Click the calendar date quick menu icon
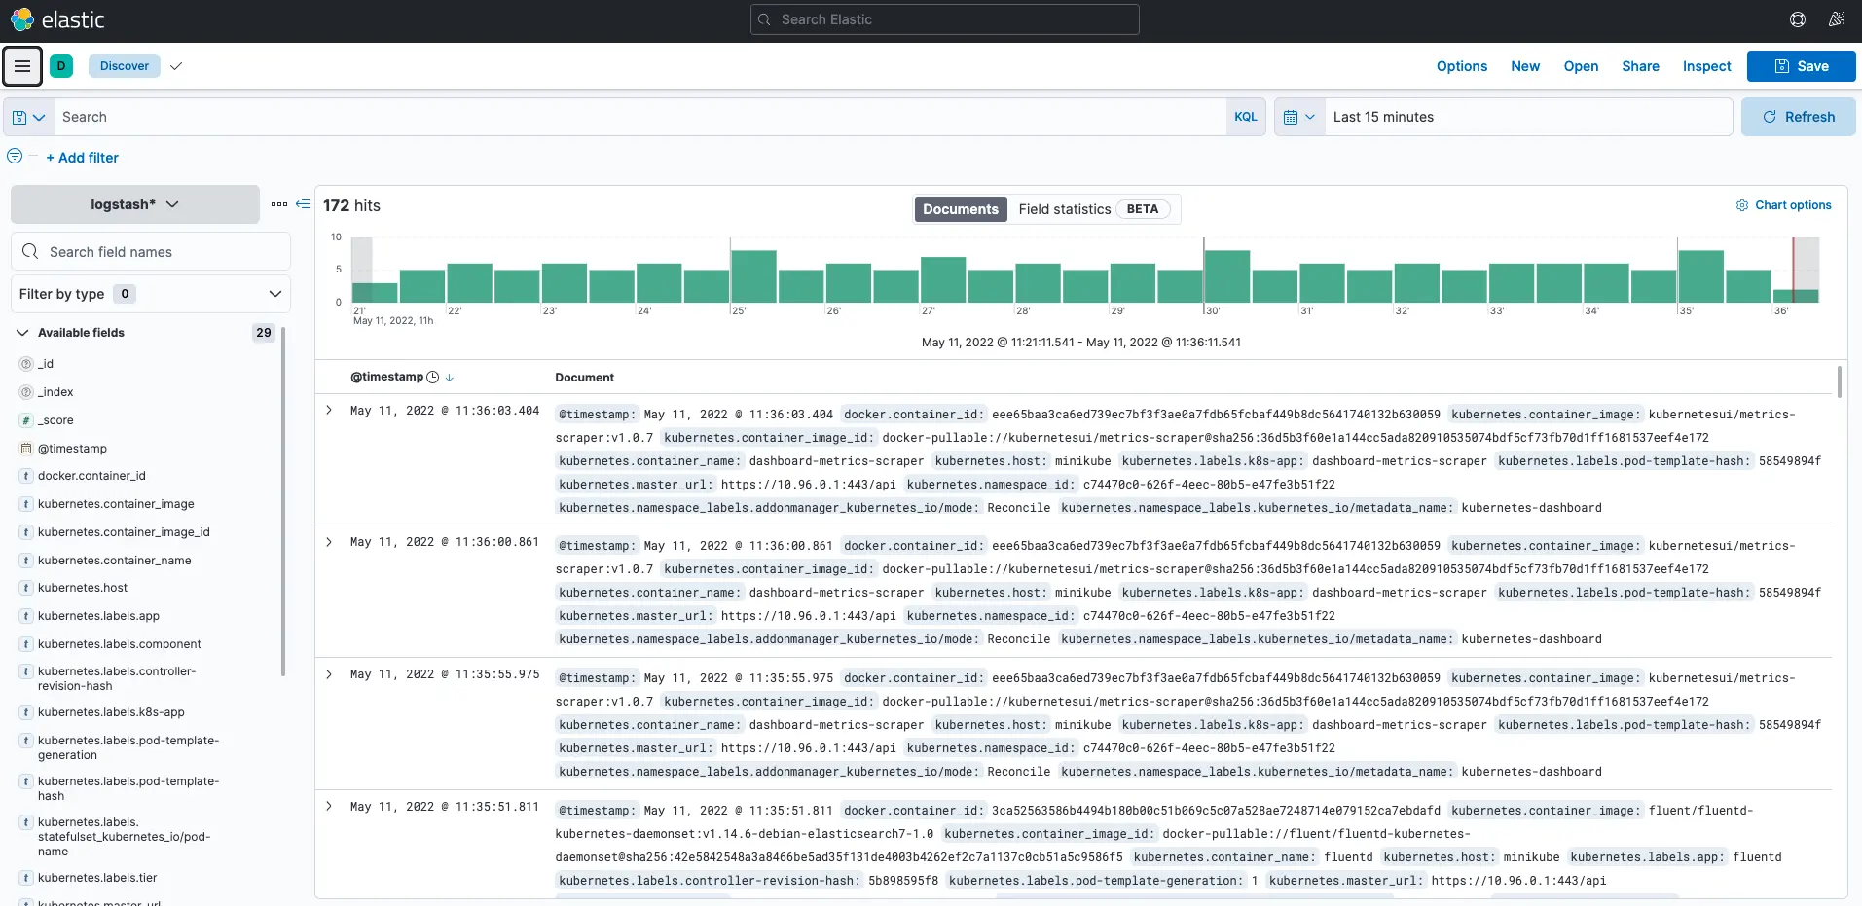Viewport: 1862px width, 906px height. point(1298,117)
